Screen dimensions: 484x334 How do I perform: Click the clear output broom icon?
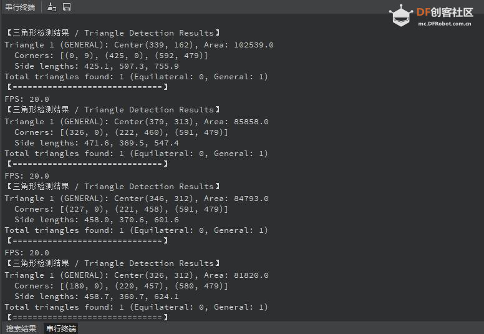pos(52,7)
